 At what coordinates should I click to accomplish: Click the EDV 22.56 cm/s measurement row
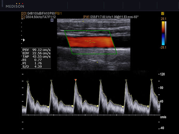click(x=36, y=53)
